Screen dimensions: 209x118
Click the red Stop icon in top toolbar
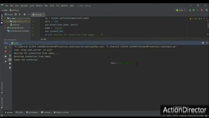pos(202,10)
